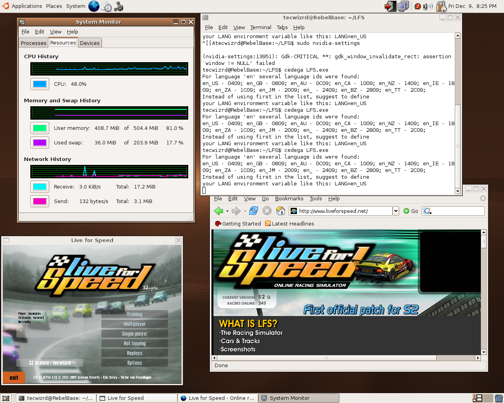Open the back button history dropdown arrow

tap(227, 211)
